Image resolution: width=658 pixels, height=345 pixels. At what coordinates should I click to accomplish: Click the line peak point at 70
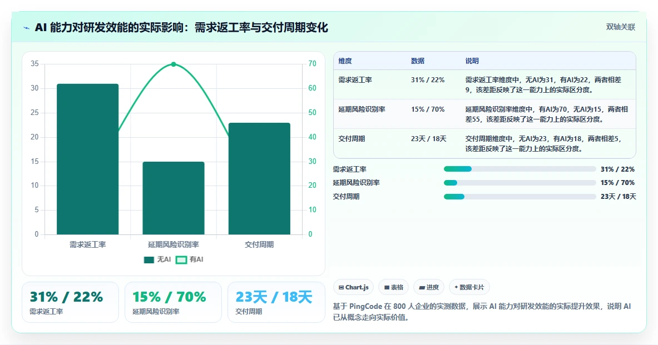[x=174, y=64]
